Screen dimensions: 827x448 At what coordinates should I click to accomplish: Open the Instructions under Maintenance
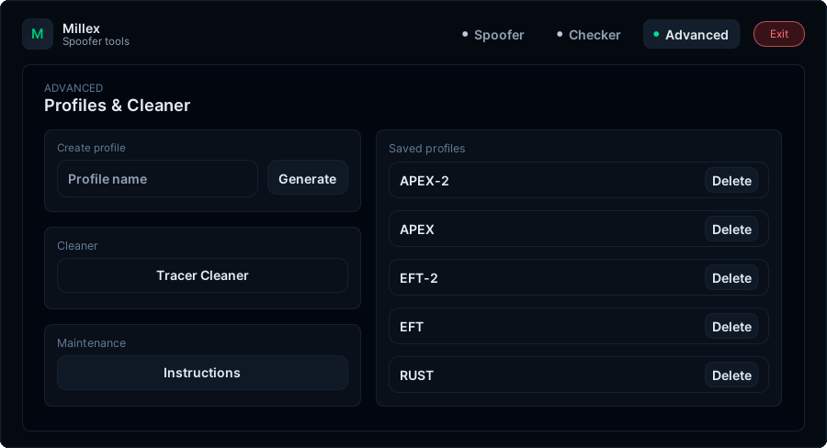point(202,373)
